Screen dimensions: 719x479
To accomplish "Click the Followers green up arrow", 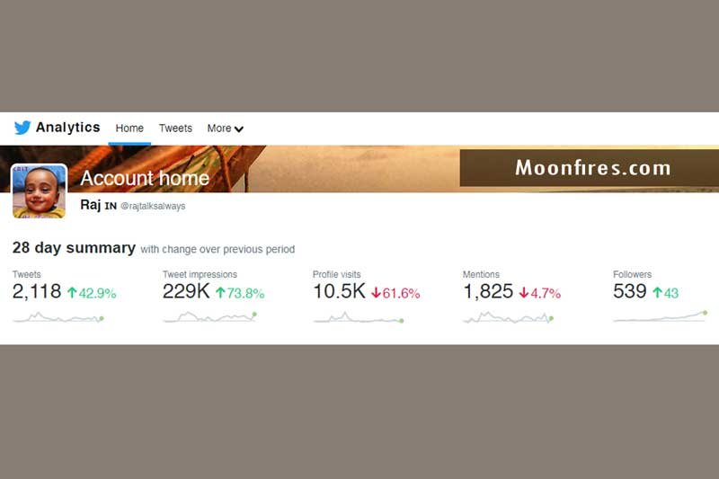I will (x=658, y=292).
